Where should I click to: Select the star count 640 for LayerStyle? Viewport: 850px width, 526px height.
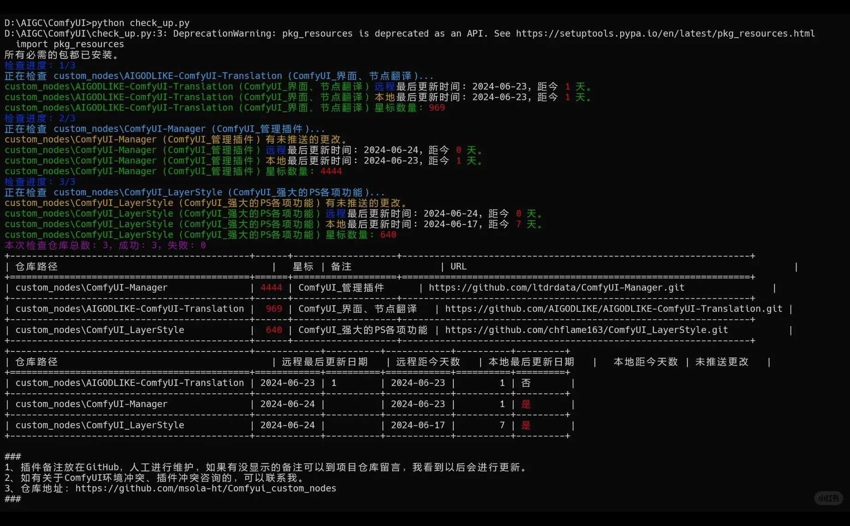click(273, 330)
